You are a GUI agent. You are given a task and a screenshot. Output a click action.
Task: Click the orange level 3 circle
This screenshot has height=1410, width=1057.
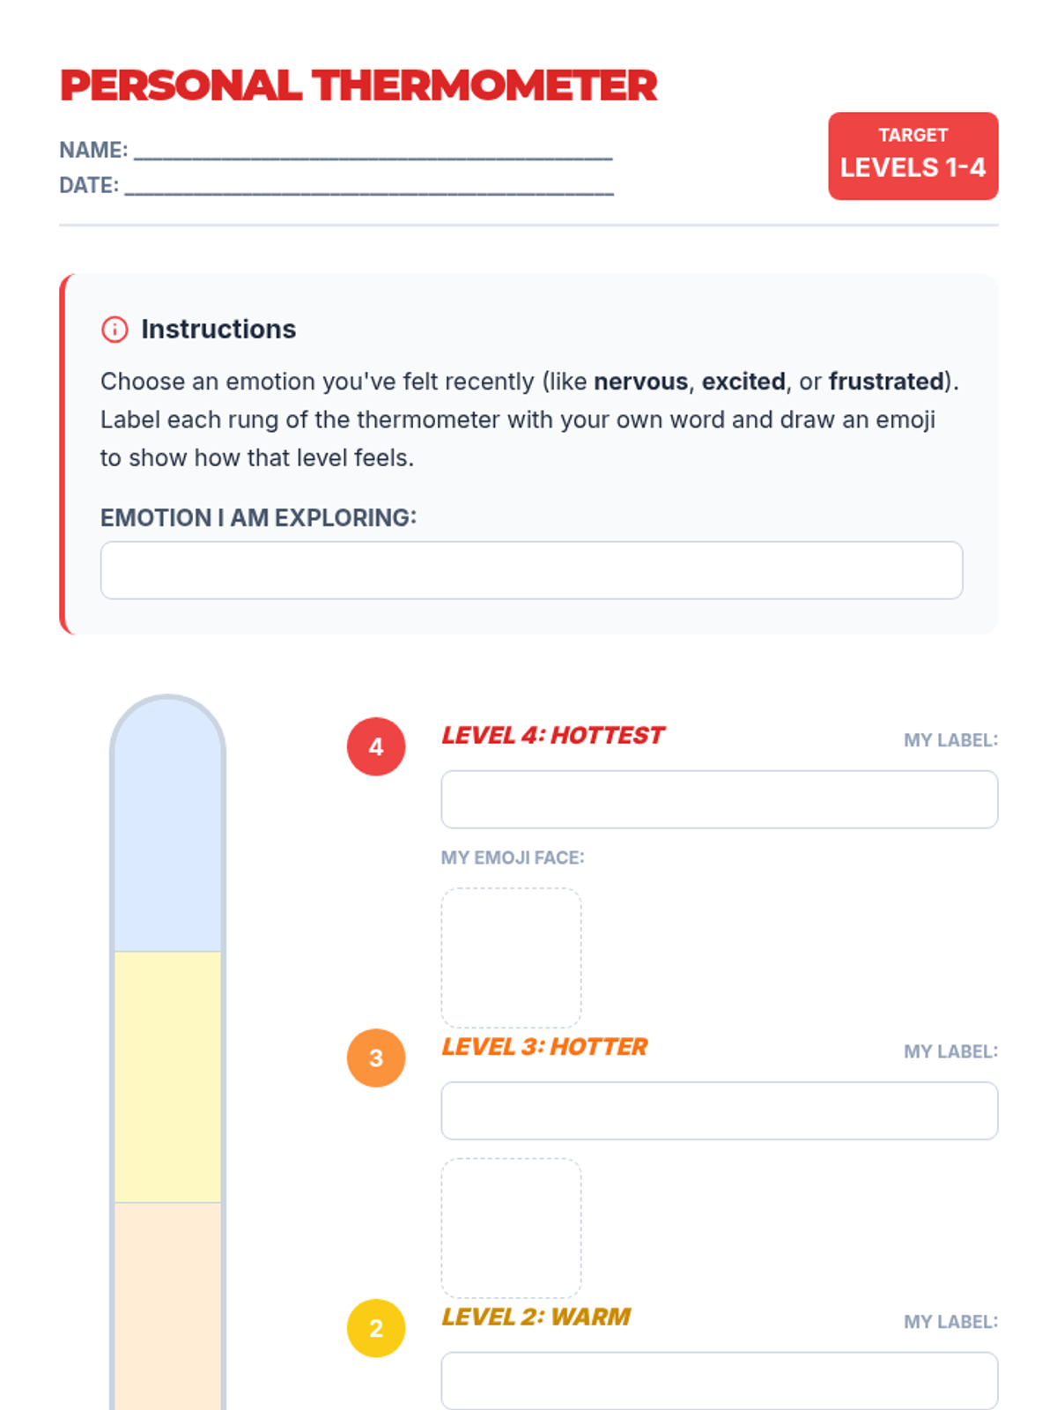[x=376, y=1057]
